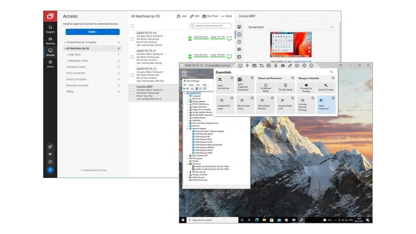Toggle the Acquire Wake Lock switch
This screenshot has height=234, width=416.
click(281, 100)
